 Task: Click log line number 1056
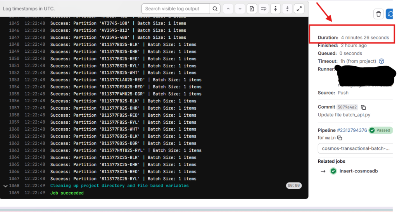coord(14,101)
